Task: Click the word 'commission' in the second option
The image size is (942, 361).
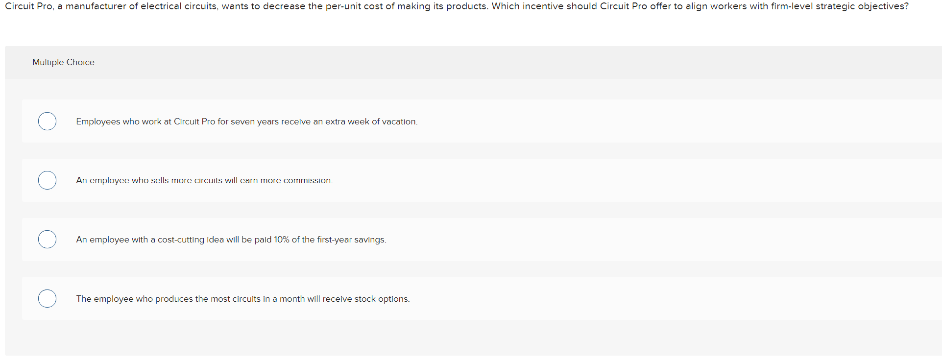Action: (307, 180)
